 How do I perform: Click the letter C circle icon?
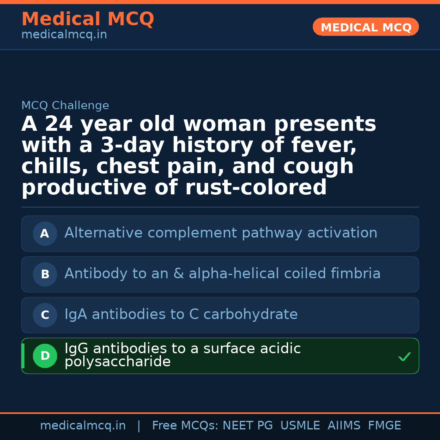[45, 315]
